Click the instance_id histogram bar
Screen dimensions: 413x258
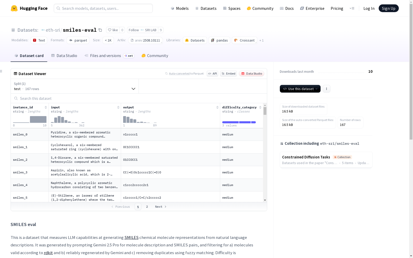[x=38, y=119]
